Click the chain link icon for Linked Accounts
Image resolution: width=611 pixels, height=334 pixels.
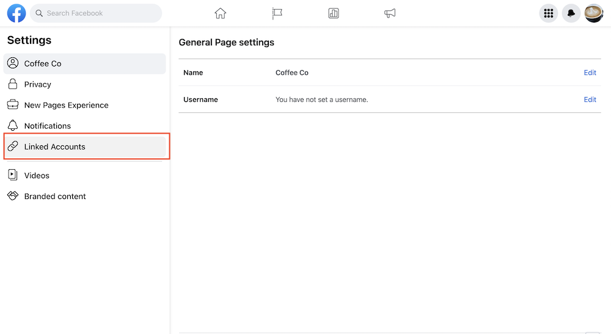[13, 147]
